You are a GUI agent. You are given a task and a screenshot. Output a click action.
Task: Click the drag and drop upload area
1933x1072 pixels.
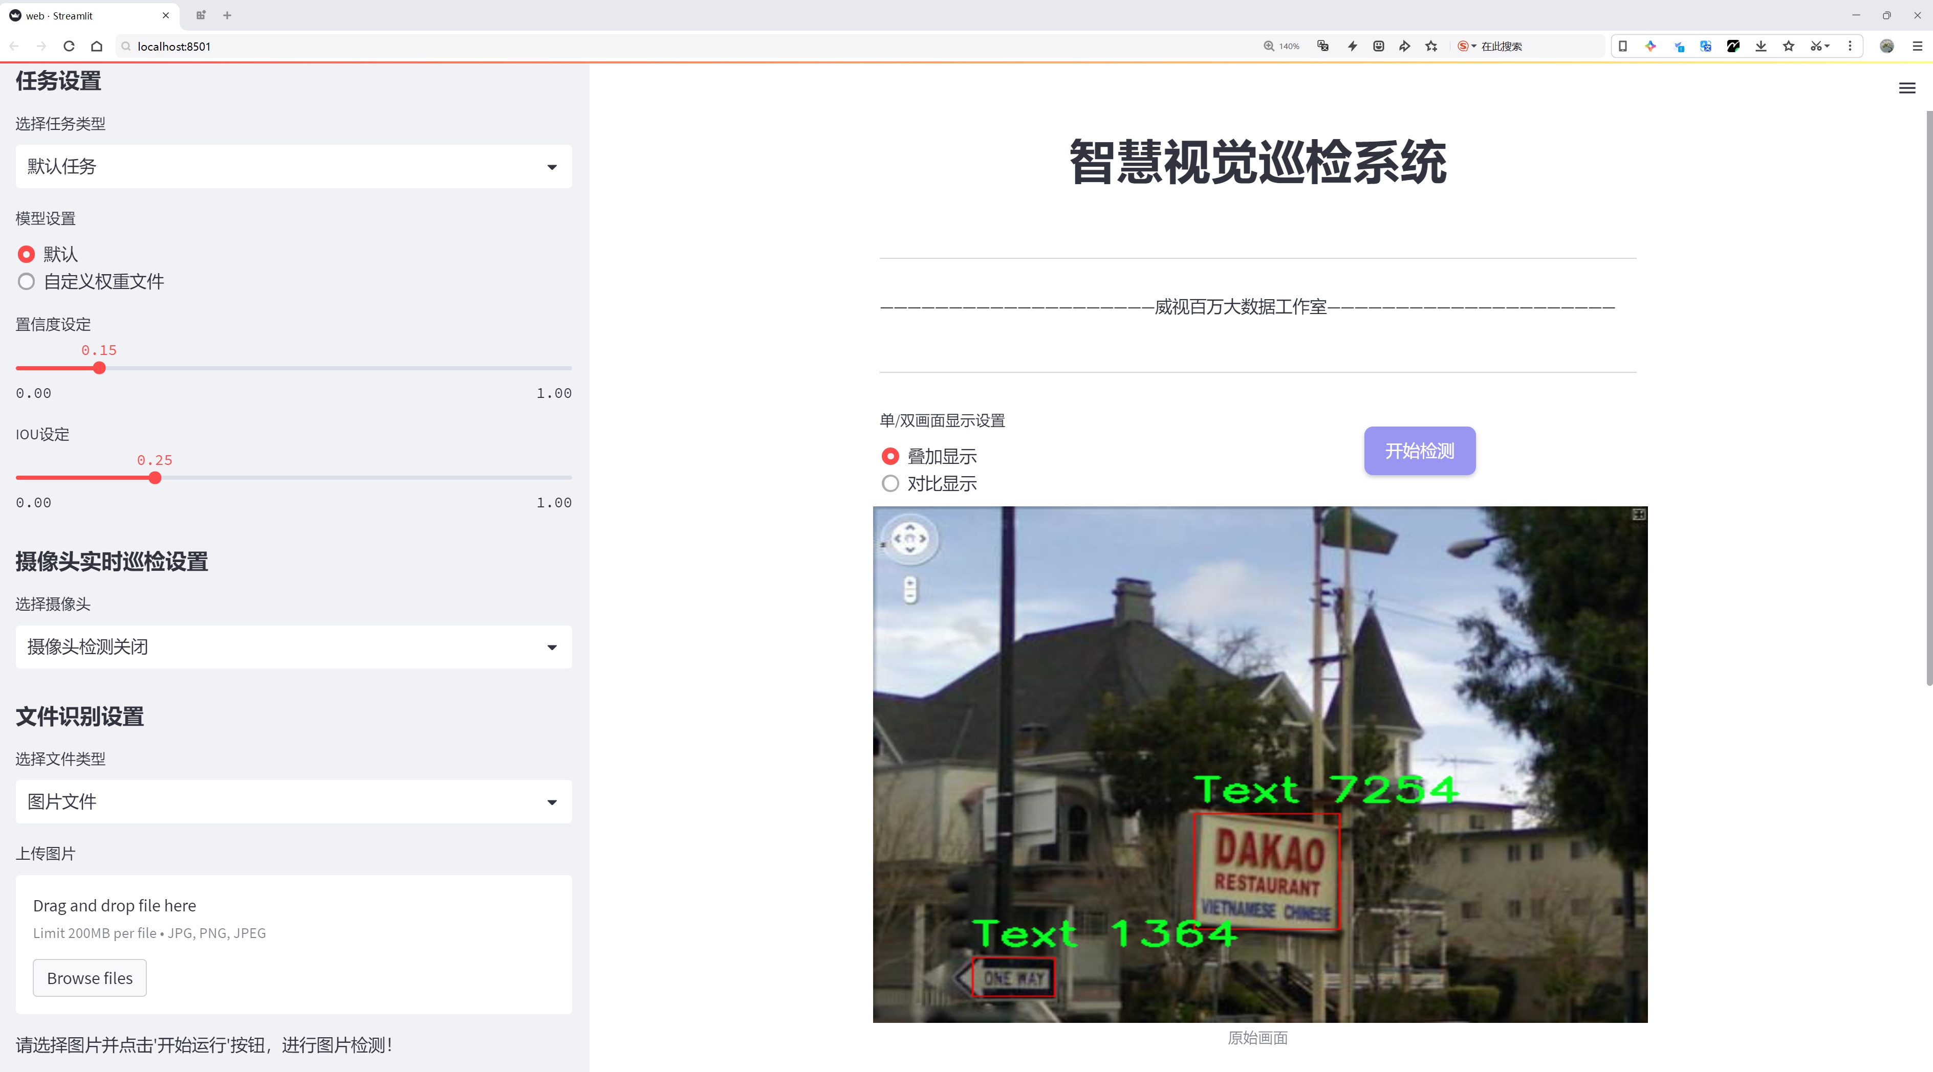[293, 945]
